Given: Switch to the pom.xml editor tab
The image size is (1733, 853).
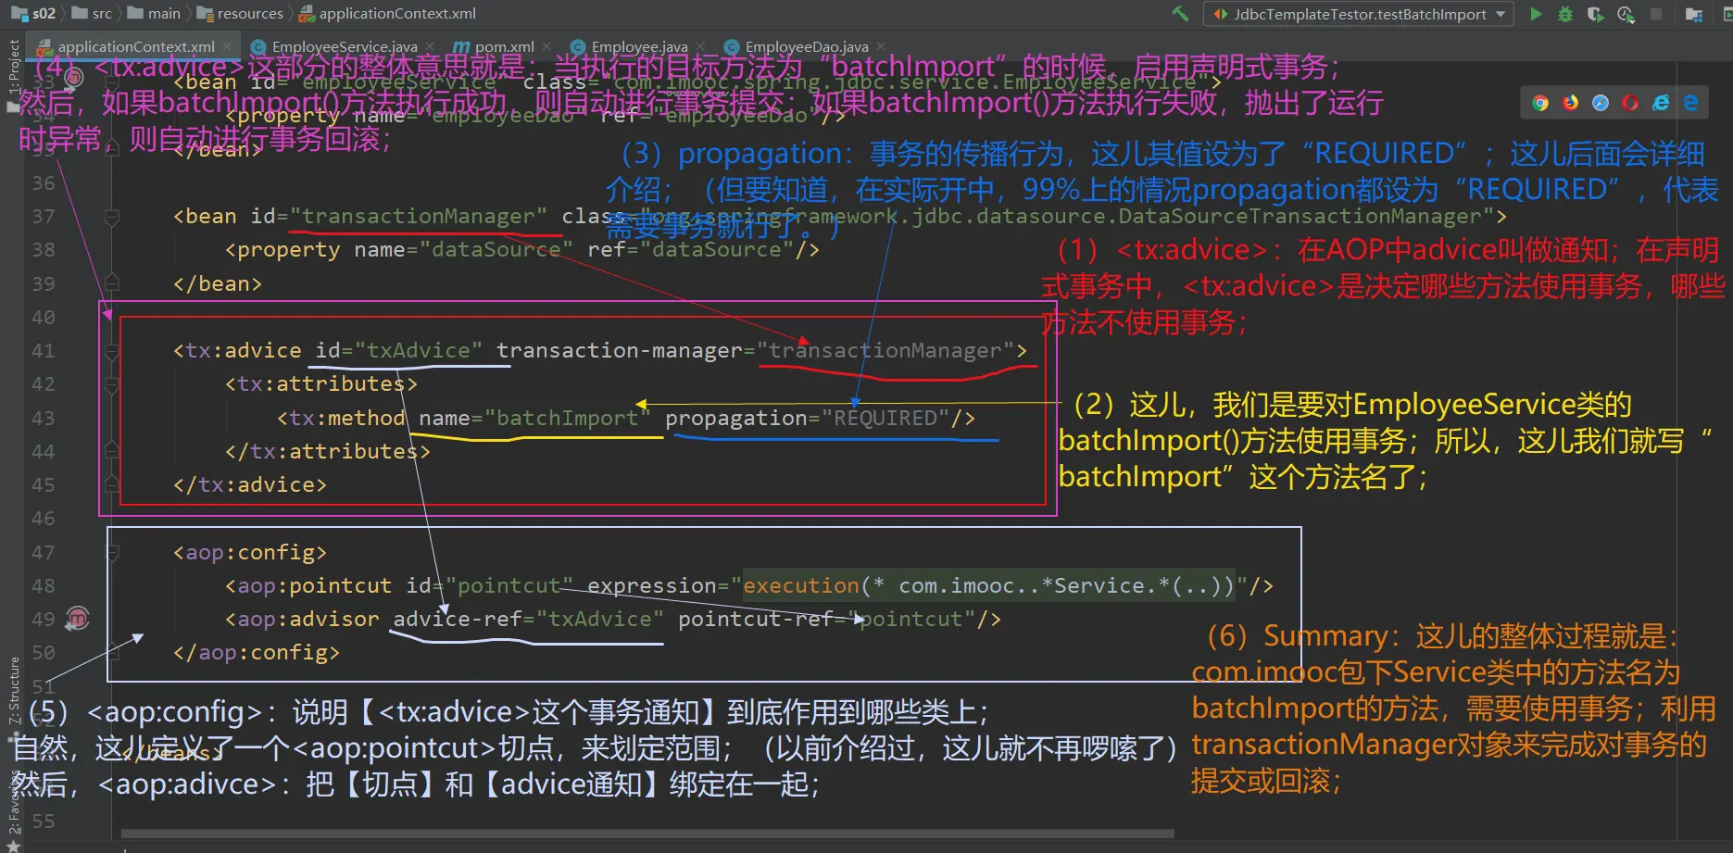Looking at the screenshot, I should click(504, 46).
